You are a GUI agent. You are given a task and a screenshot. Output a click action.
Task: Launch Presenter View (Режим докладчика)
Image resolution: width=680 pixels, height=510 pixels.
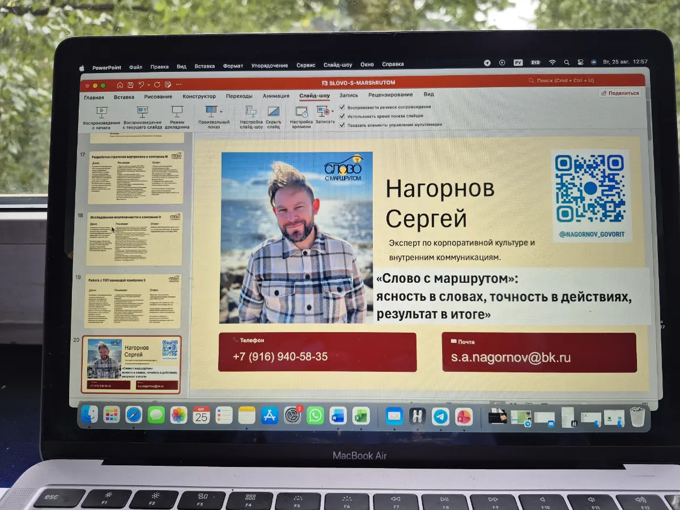[177, 118]
